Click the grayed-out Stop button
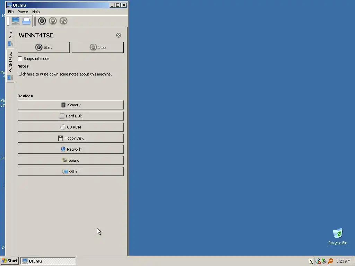This screenshot has width=355, height=266. [97, 47]
